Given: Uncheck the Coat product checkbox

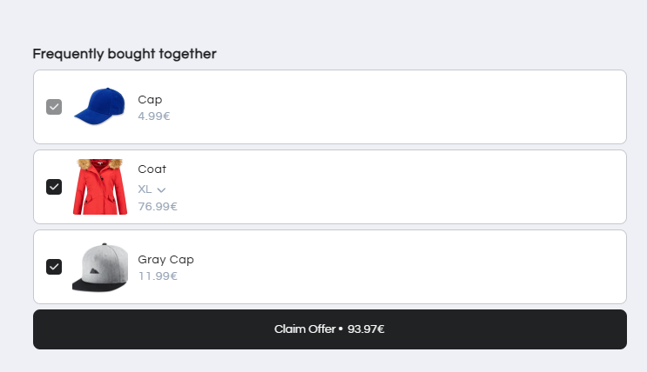Looking at the screenshot, I should (54, 187).
